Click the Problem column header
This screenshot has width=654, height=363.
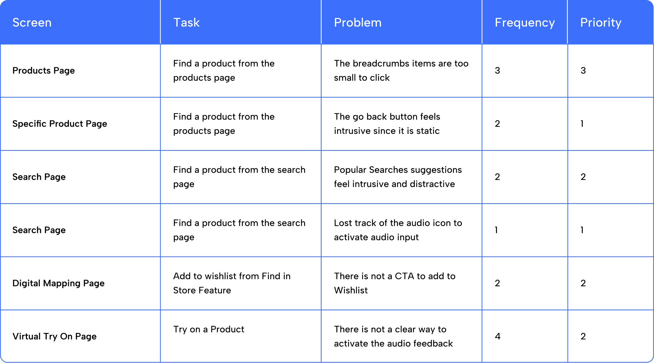coord(358,23)
